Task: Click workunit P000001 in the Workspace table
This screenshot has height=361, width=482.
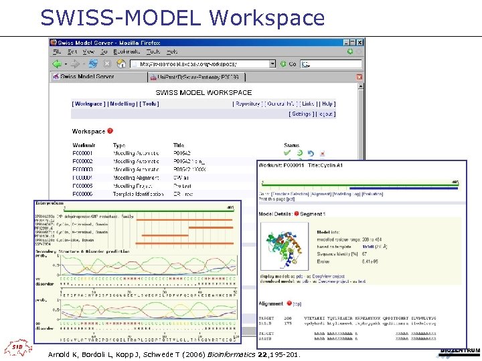Action: tap(82, 153)
